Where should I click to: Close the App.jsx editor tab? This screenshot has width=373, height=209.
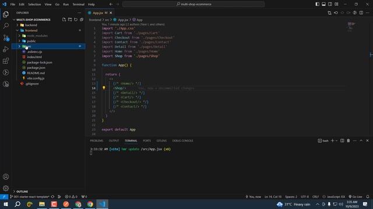coord(111,13)
